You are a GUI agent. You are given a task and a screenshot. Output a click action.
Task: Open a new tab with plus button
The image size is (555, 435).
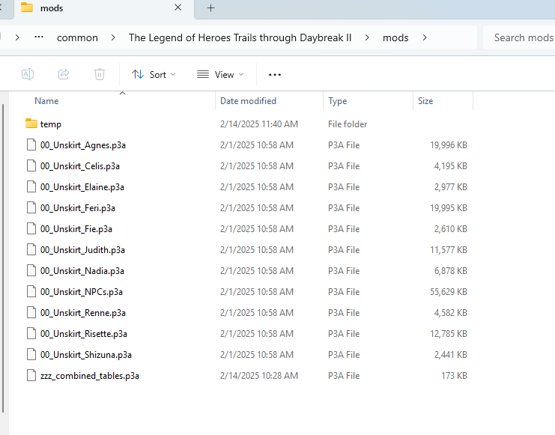pyautogui.click(x=211, y=8)
